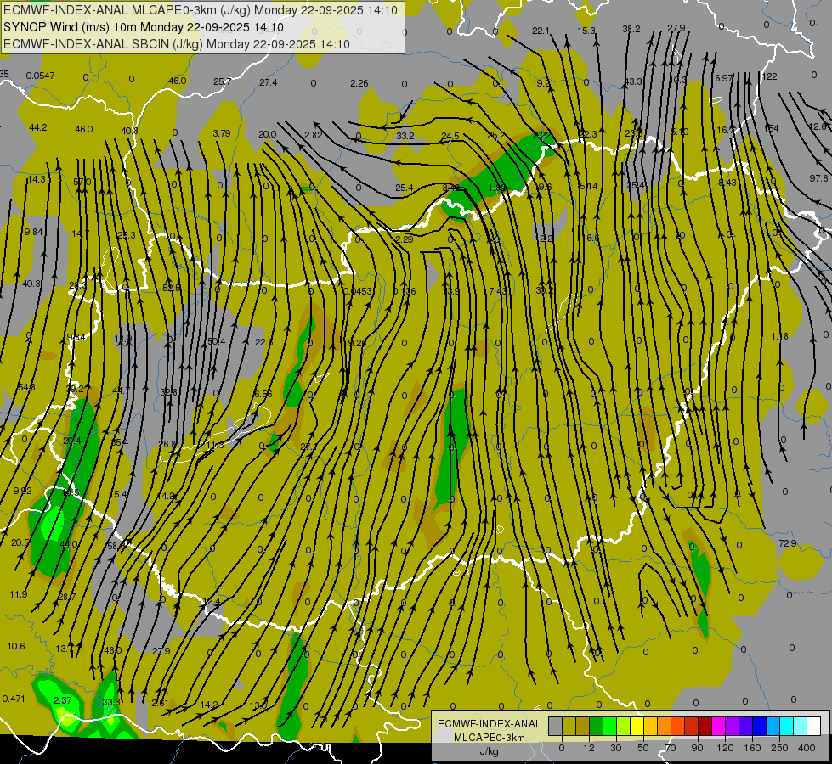The width and height of the screenshot is (832, 764).
Task: Click the map value 2.37
Action: pos(63,700)
